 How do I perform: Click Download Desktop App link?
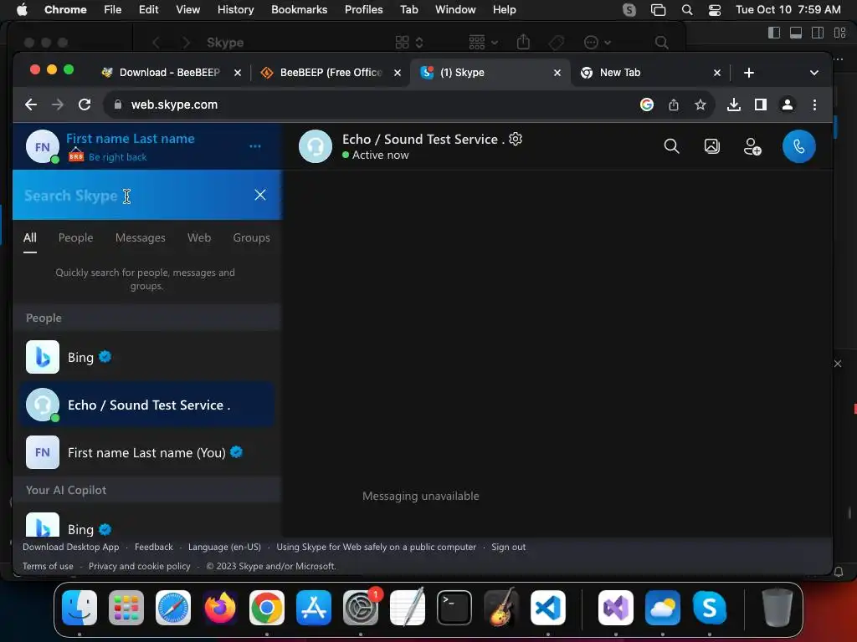[x=70, y=547]
